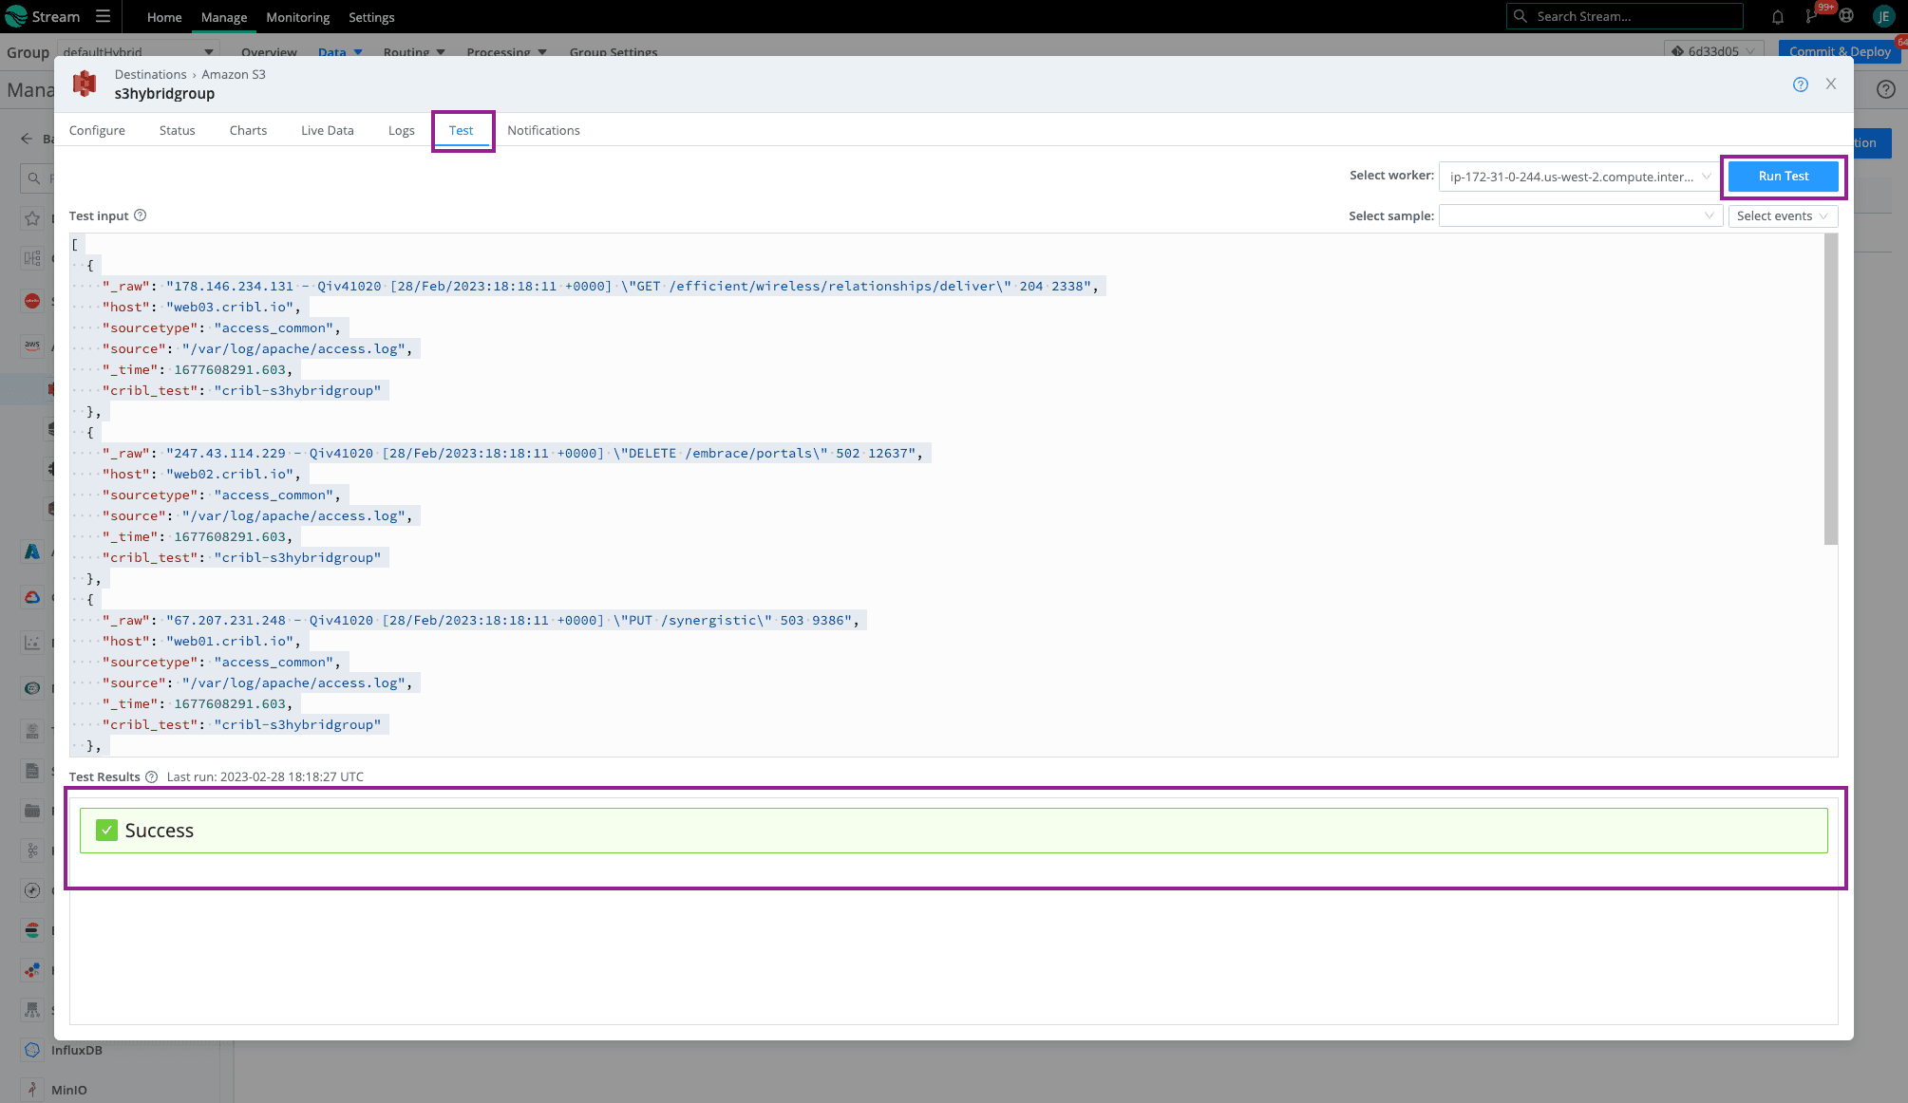
Task: Expand the Select worker dropdown
Action: coord(1579,177)
